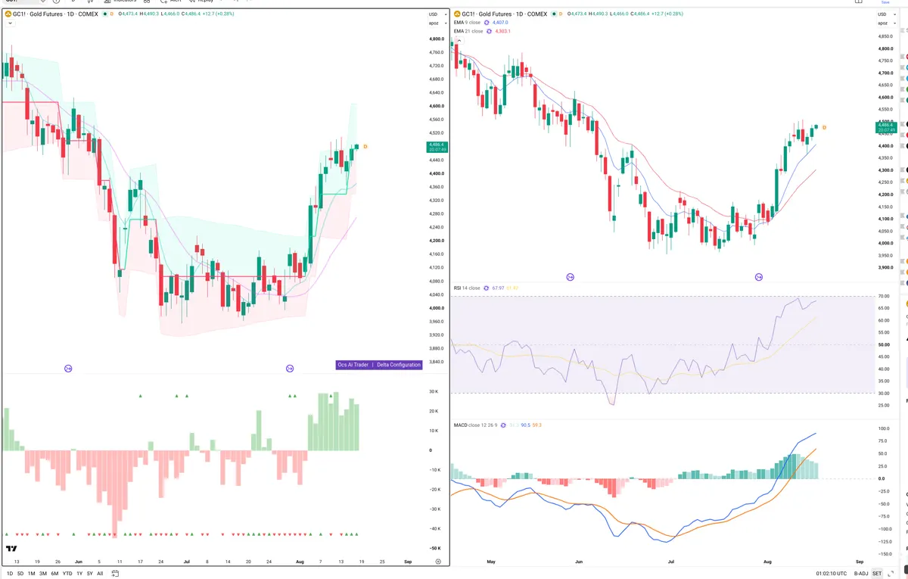Click the purple icon beside EMA 21 close
This screenshot has height=579, width=908.
click(x=489, y=31)
